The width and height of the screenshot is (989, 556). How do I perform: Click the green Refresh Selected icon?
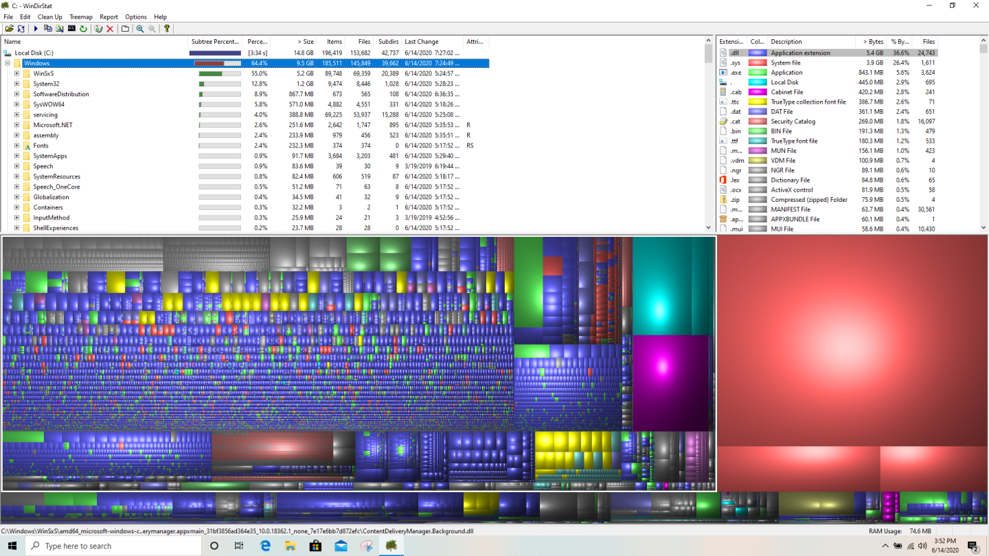[x=83, y=29]
